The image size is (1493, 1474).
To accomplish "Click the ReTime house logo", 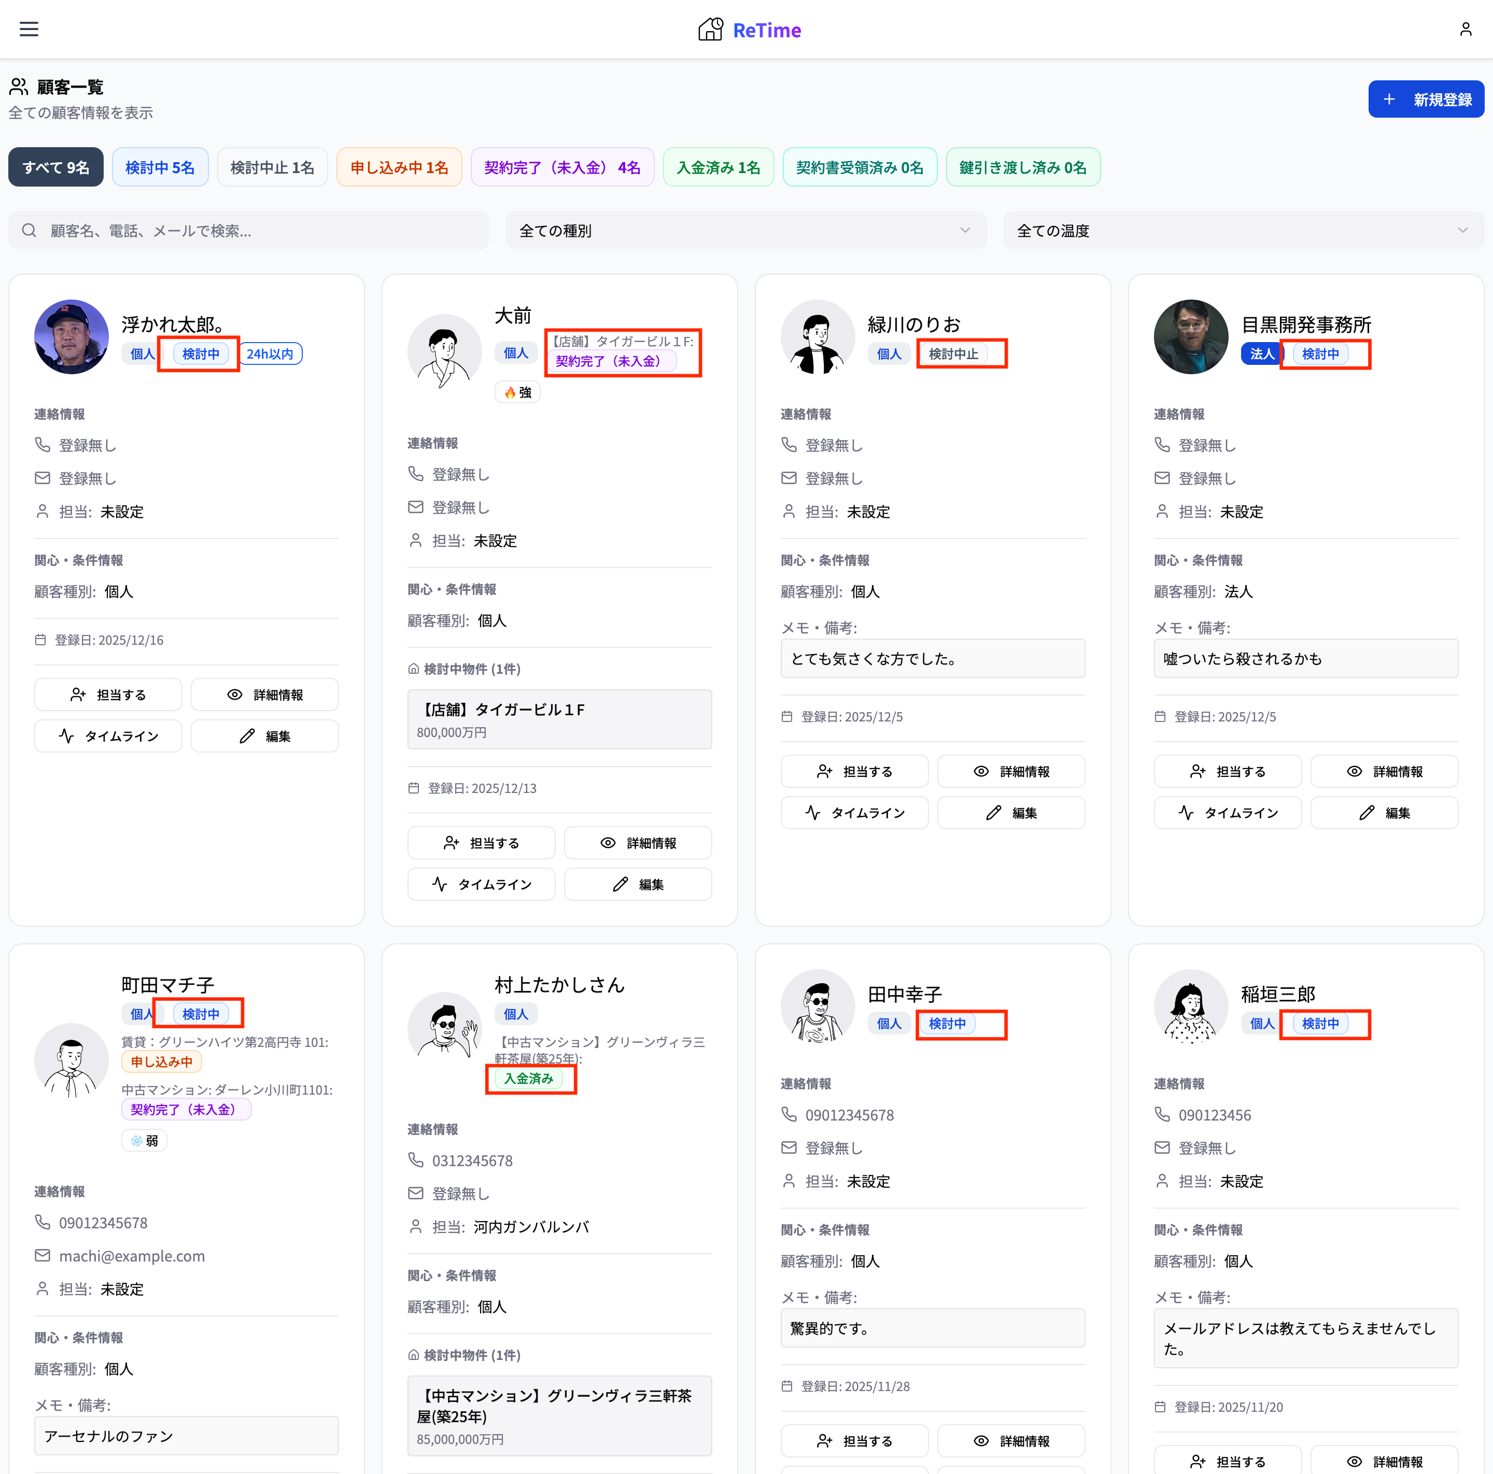I will coord(710,30).
